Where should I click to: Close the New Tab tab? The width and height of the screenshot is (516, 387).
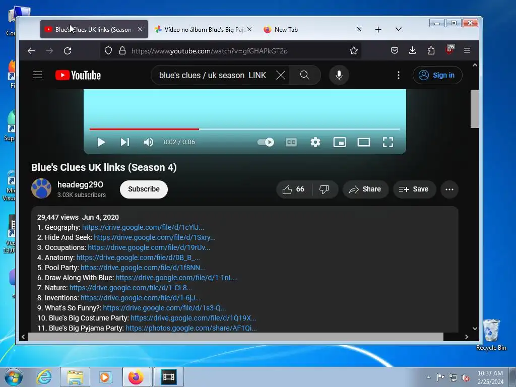click(359, 29)
